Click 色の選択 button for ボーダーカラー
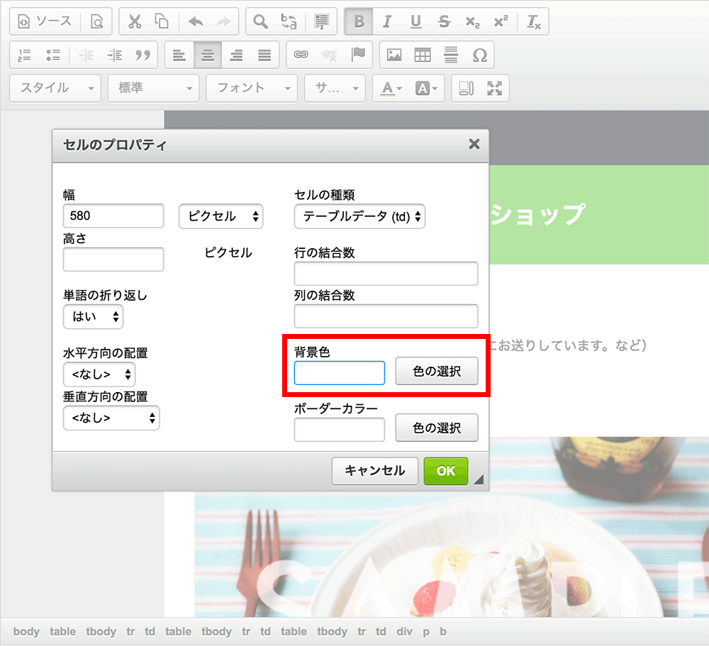The height and width of the screenshot is (646, 709). [437, 428]
